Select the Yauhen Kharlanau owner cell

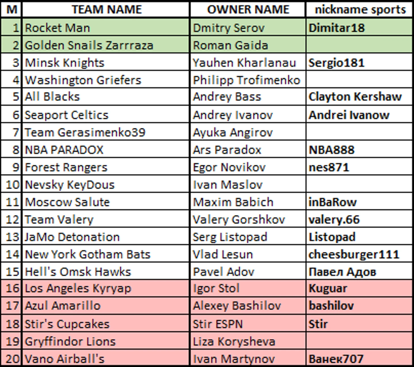pyautogui.click(x=248, y=62)
